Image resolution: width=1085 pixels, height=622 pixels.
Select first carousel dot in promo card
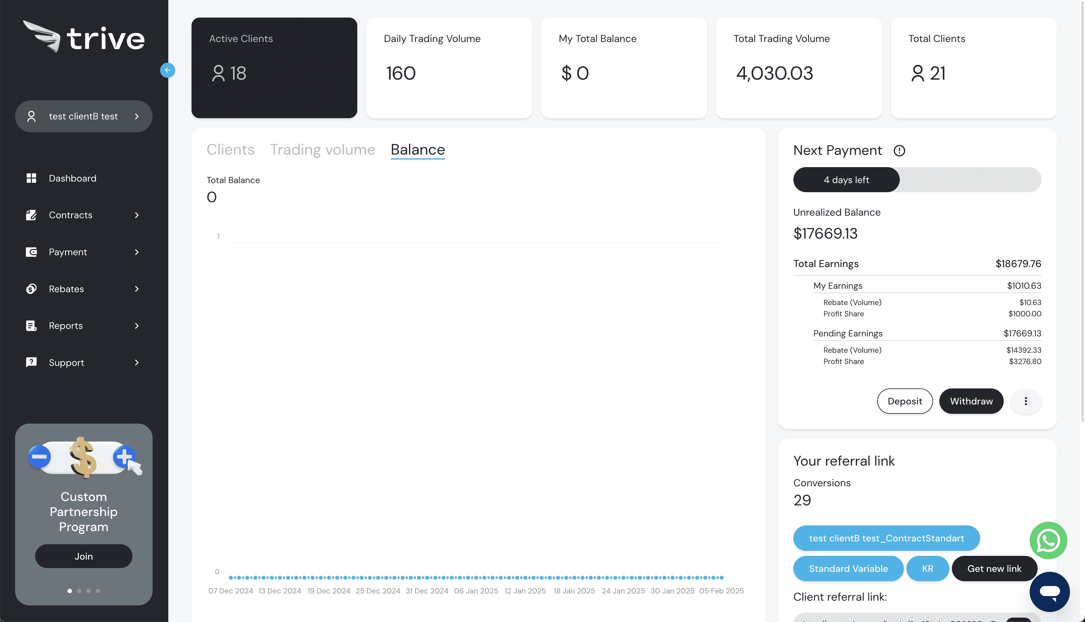(70, 591)
